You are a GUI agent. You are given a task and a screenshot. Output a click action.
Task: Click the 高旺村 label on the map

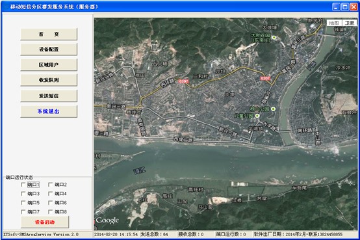pos(196,190)
